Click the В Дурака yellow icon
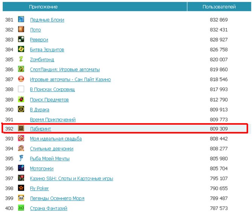Screen dimensions: 252x213 21,109
